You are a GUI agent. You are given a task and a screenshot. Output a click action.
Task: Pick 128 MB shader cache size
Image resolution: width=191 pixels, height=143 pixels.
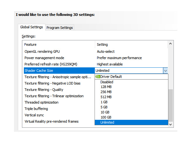pos(106,87)
